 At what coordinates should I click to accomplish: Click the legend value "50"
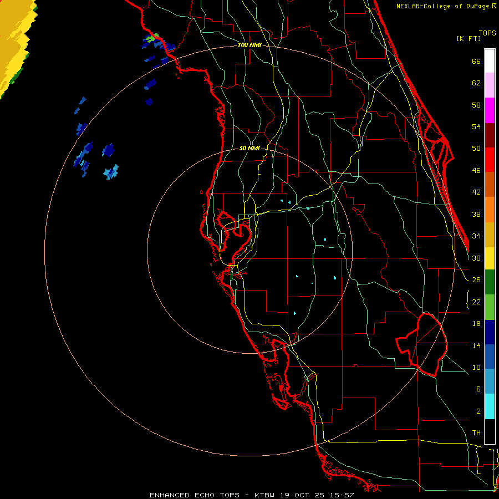(x=476, y=149)
